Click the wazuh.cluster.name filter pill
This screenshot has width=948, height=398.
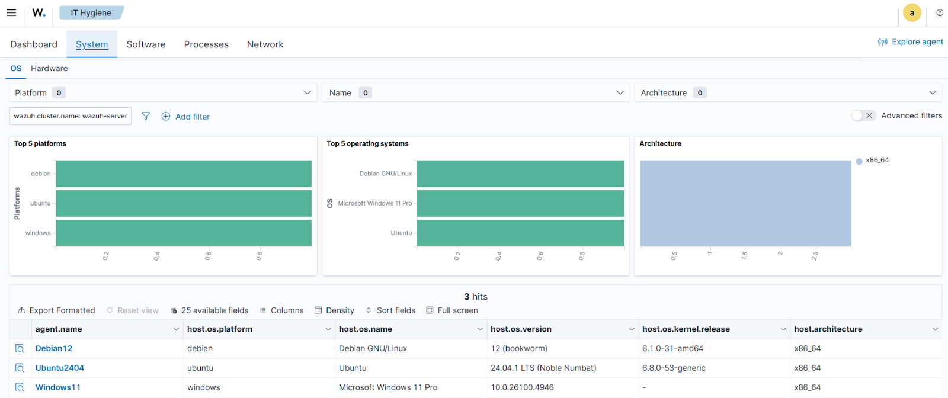pos(71,116)
